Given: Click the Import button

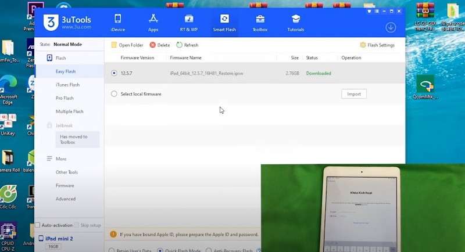Looking at the screenshot, I should [354, 94].
